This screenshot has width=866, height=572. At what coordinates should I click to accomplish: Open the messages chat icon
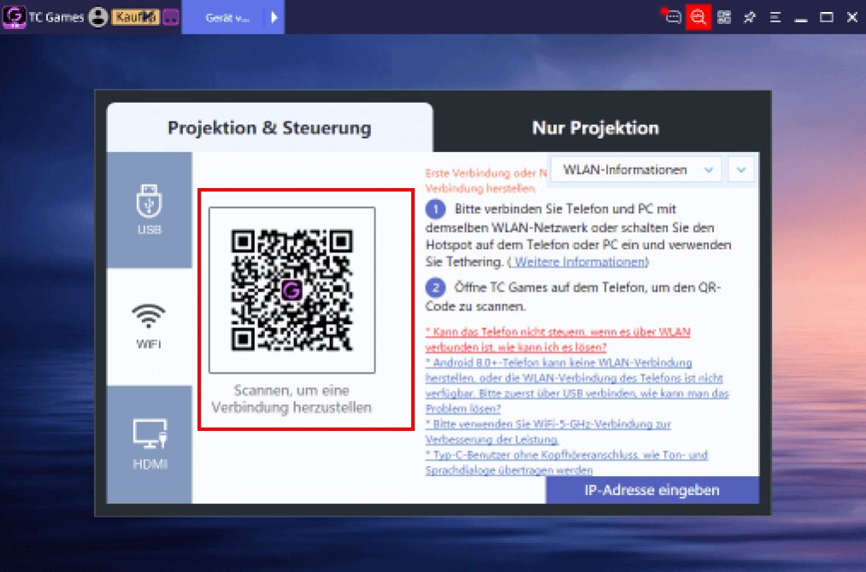672,17
